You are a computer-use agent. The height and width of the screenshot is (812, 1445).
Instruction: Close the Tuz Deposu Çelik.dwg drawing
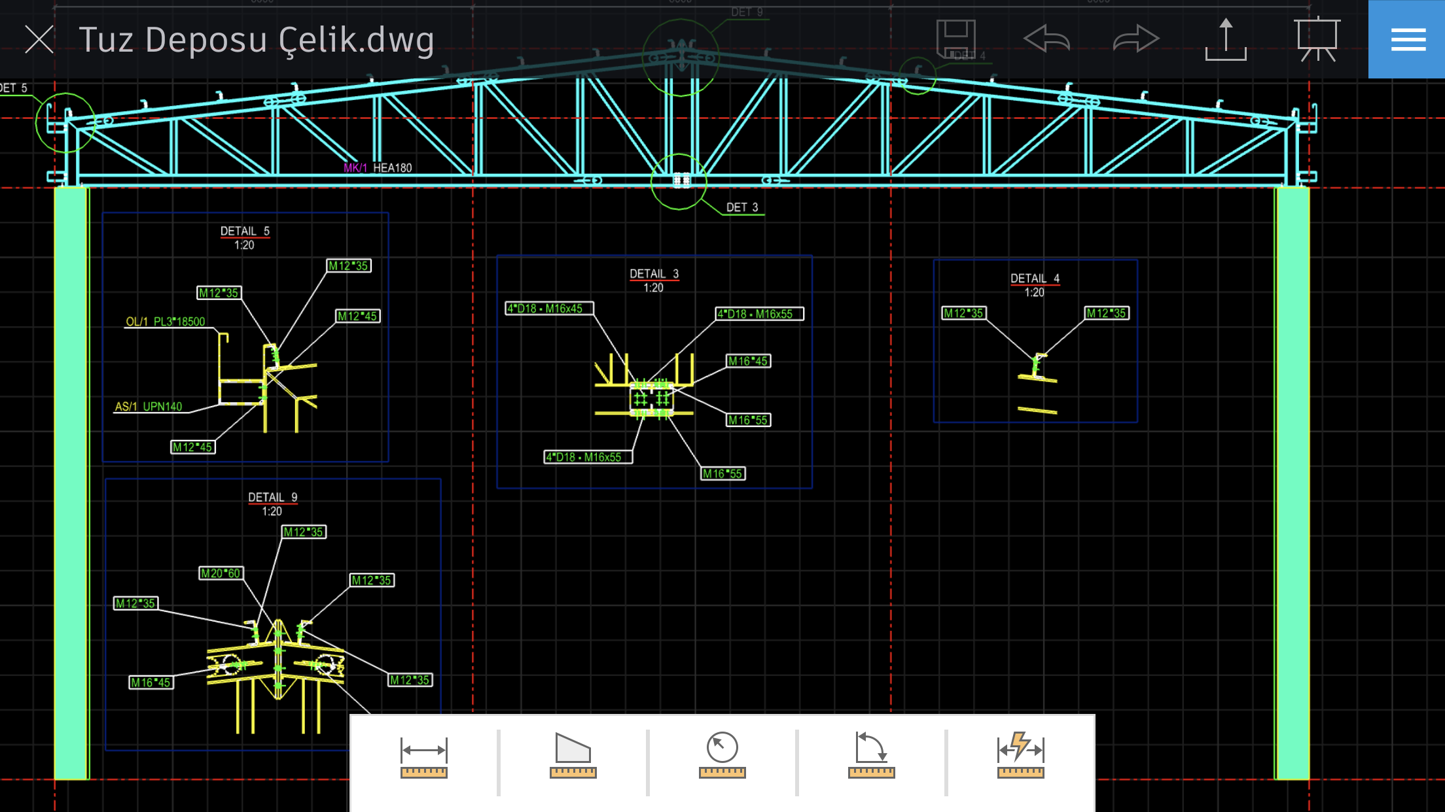[x=39, y=39]
